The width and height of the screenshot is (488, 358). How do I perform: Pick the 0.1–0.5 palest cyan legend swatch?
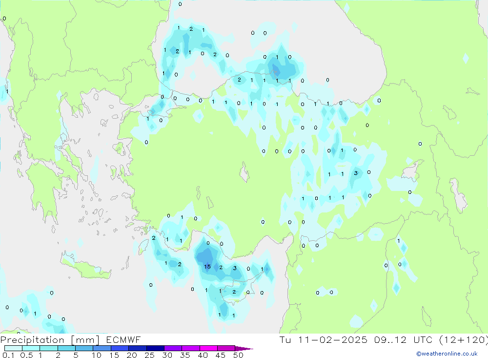point(13,348)
